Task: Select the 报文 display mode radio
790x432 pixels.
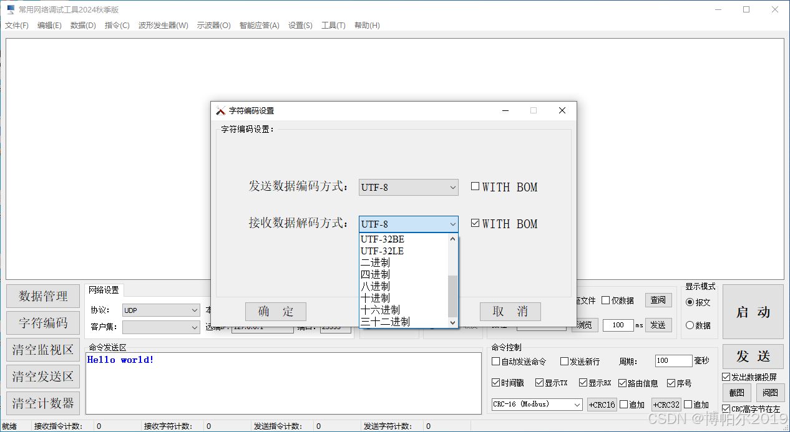Action: pos(690,302)
